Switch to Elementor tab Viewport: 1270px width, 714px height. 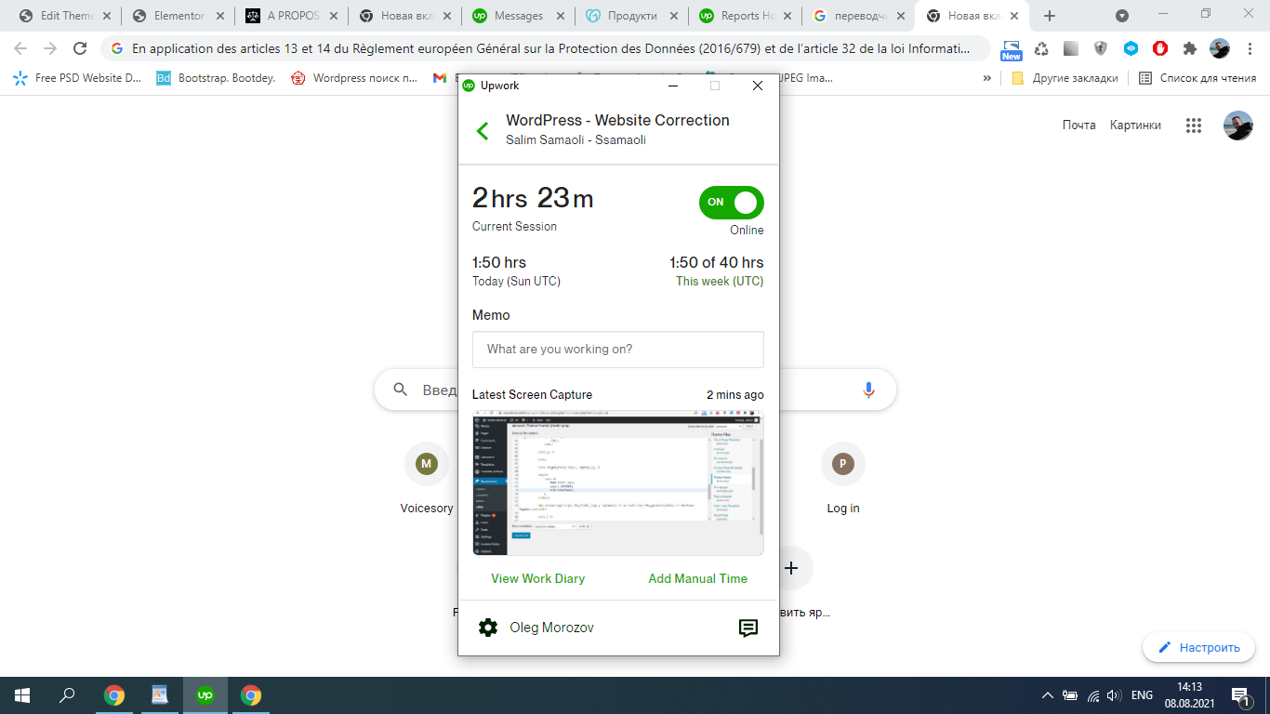coord(178,16)
